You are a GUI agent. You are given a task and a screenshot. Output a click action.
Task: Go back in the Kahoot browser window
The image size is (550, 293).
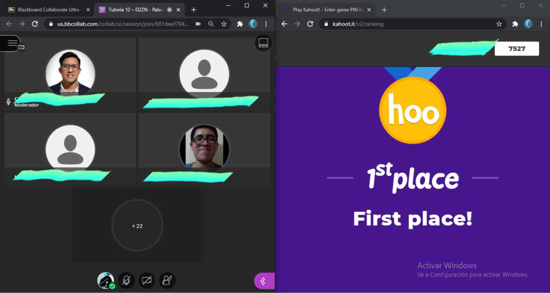click(284, 24)
